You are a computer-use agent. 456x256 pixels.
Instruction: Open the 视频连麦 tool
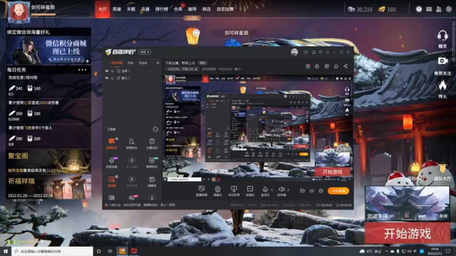[111, 163]
